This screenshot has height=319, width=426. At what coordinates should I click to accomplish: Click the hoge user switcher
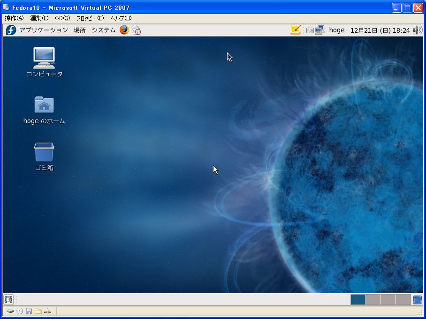pyautogui.click(x=337, y=30)
